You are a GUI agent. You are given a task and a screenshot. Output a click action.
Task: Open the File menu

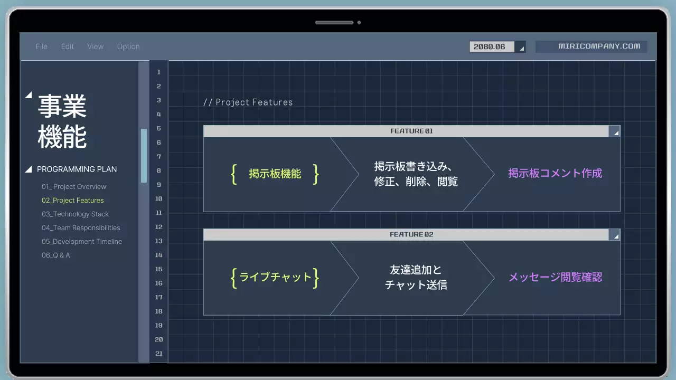[41, 46]
